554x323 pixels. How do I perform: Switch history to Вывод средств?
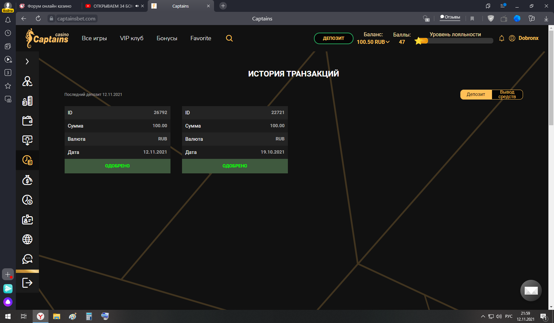[507, 95]
